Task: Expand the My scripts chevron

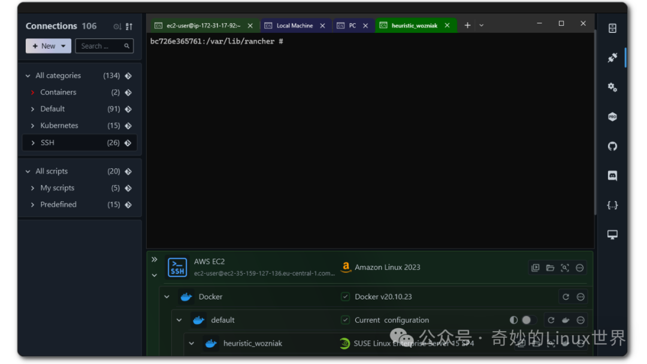Action: (32, 189)
